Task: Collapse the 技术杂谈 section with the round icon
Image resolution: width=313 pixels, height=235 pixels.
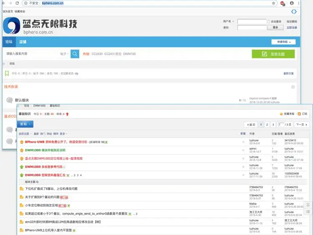Action: point(293,87)
